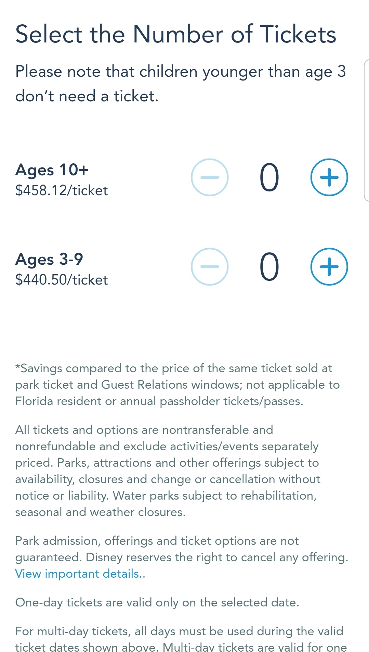Tap the Ages 10+ quantity number
The image size is (369, 652).
[269, 177]
